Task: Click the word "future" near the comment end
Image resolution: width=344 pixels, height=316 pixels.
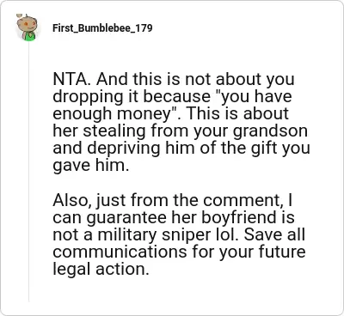Action: tap(282, 252)
